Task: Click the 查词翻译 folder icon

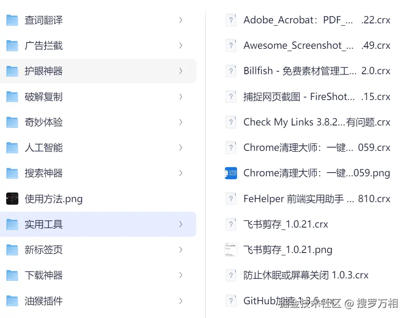Action: (x=12, y=20)
